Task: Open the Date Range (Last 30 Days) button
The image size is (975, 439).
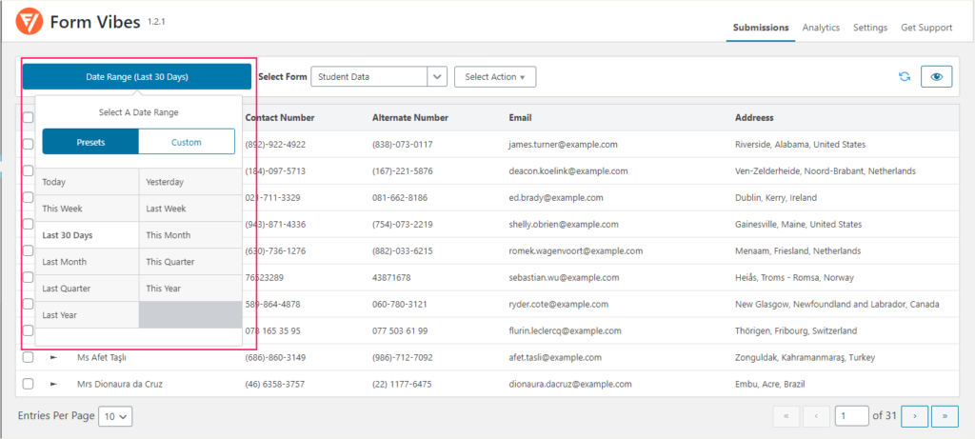Action: pyautogui.click(x=137, y=76)
